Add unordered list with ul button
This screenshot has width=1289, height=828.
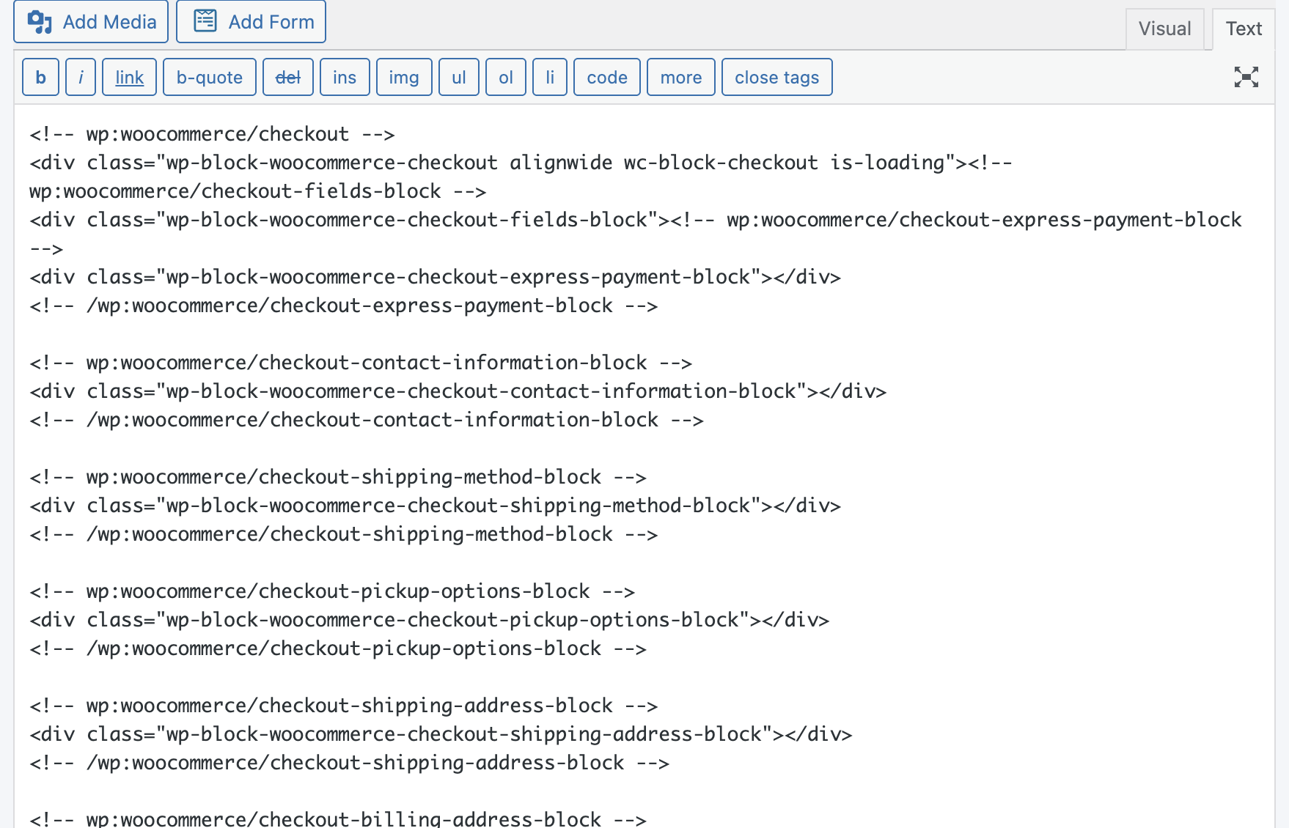click(459, 78)
